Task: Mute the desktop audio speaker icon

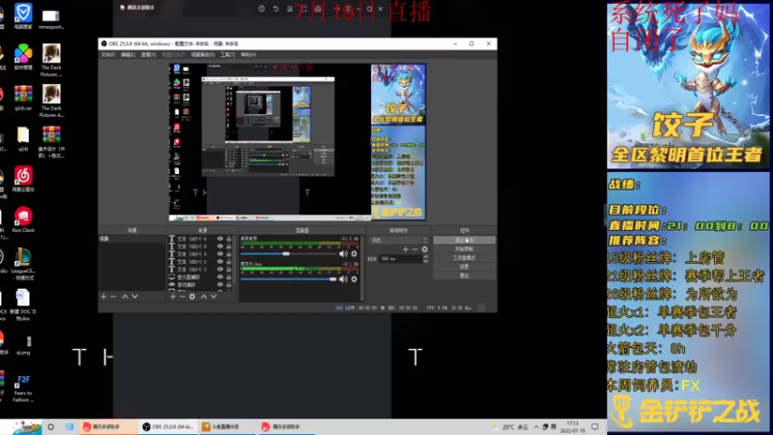Action: click(343, 253)
